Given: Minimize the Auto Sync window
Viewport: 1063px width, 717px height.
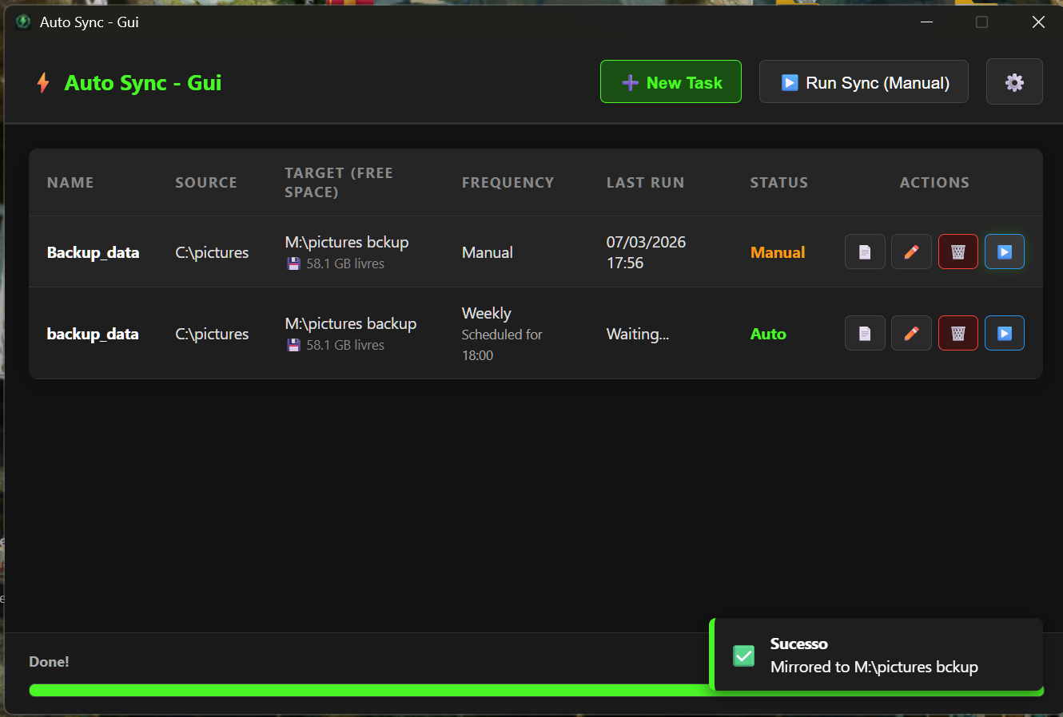Looking at the screenshot, I should coord(927,22).
